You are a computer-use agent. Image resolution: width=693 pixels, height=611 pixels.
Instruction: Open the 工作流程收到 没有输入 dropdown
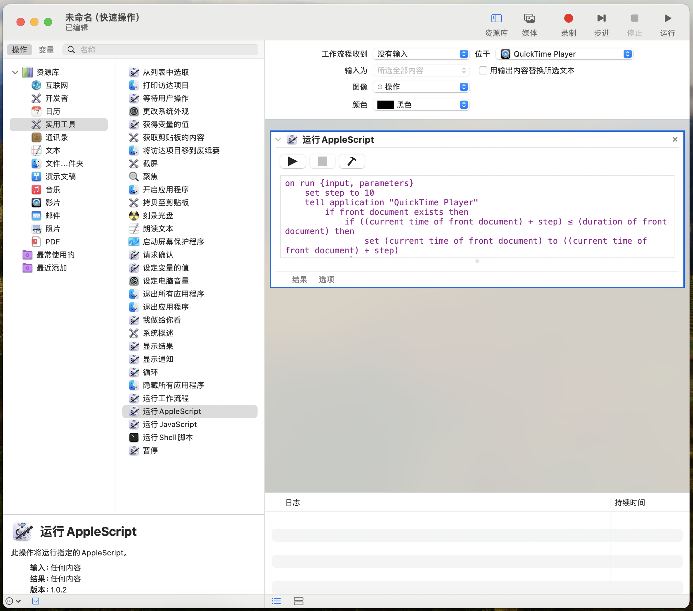click(421, 54)
